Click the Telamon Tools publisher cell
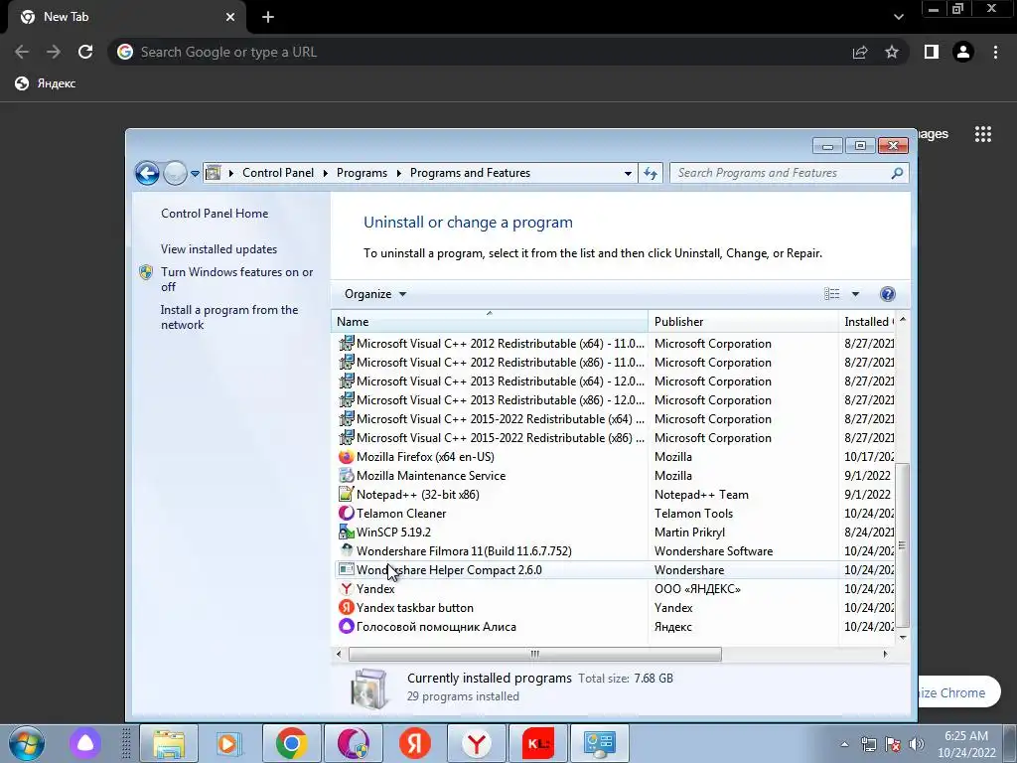The height and width of the screenshot is (763, 1017). point(693,514)
